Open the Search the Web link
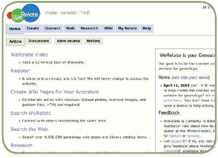 (29, 129)
